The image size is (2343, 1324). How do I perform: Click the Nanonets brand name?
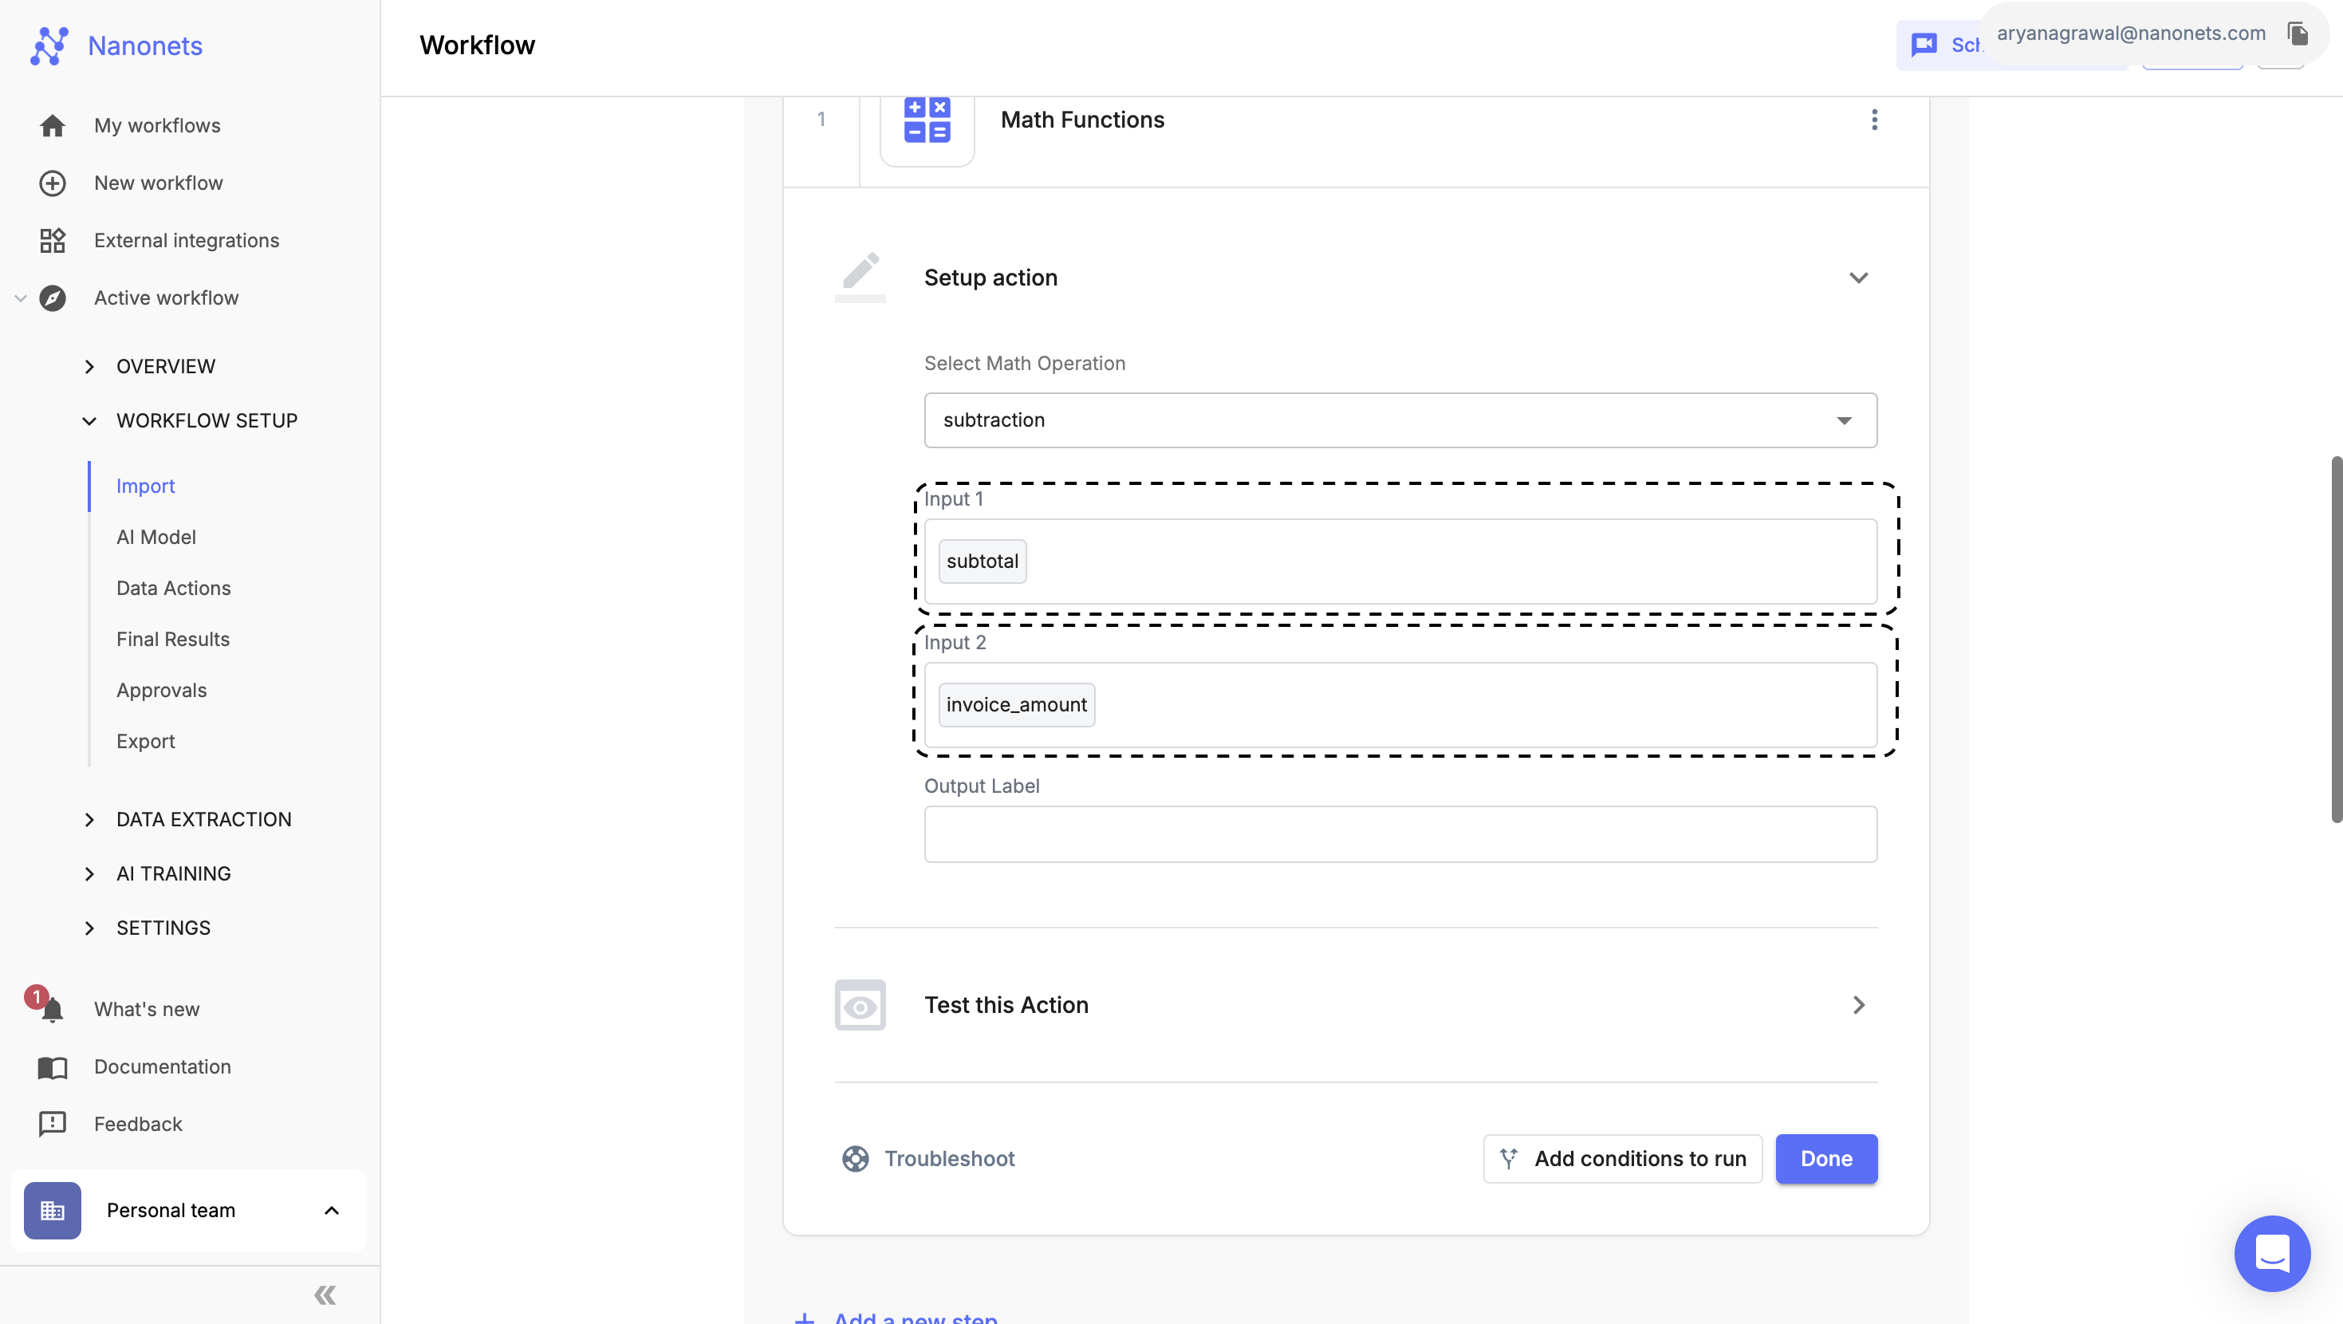coord(144,45)
